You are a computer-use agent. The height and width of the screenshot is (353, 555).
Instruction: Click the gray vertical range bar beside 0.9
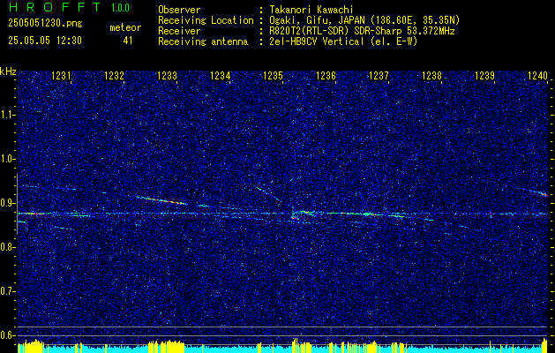coord(17,204)
